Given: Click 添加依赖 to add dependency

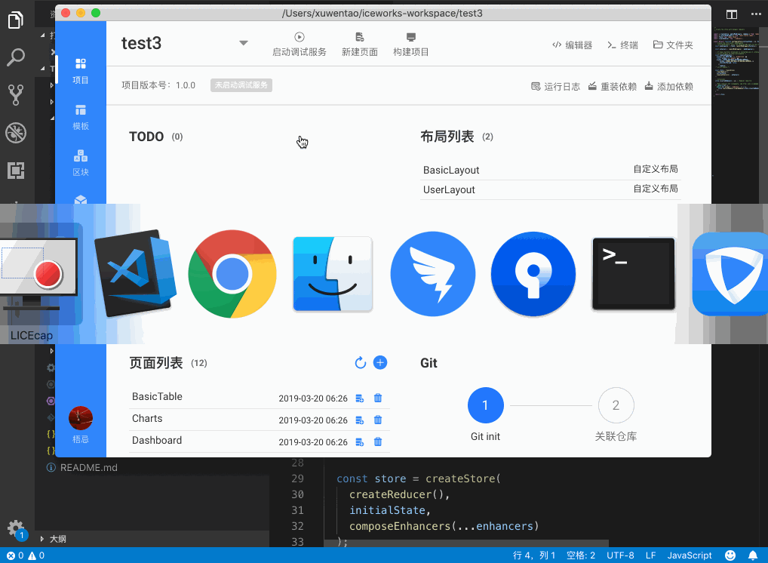Looking at the screenshot, I should [x=668, y=87].
